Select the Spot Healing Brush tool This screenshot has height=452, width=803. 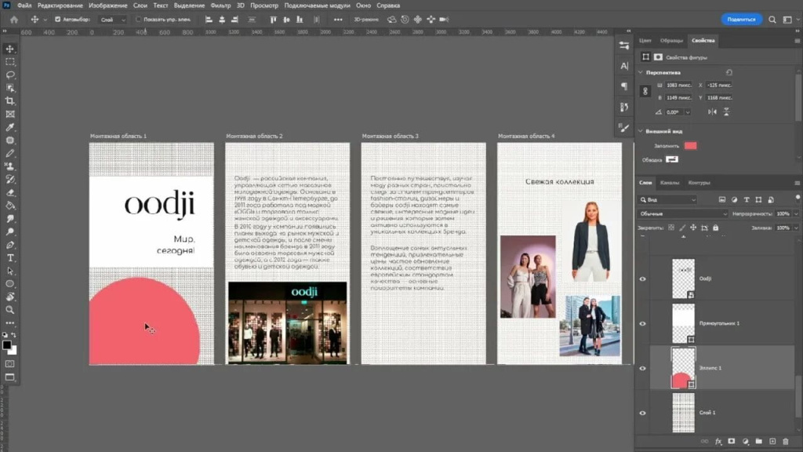click(9, 140)
